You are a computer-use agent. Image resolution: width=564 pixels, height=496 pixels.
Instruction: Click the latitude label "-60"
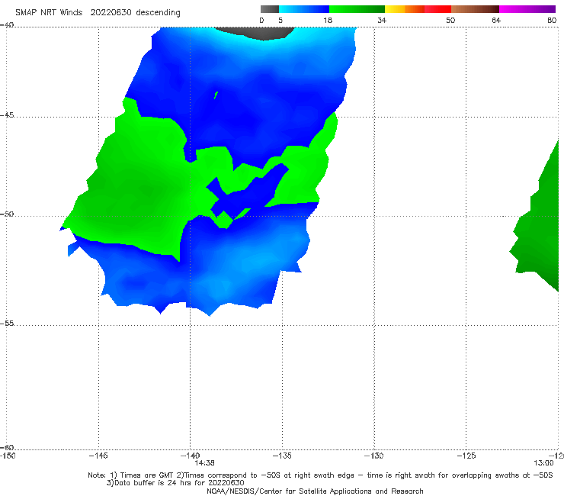click(x=7, y=447)
